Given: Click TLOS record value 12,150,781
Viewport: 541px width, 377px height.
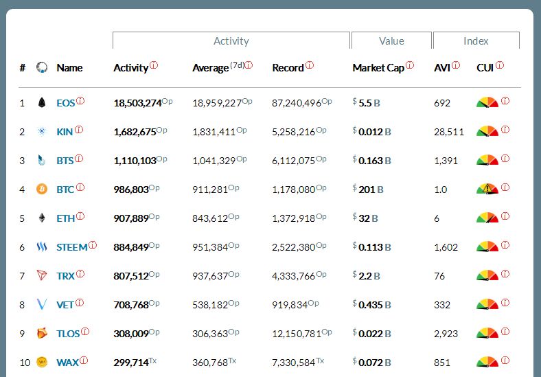Looking at the screenshot, I should tap(297, 334).
